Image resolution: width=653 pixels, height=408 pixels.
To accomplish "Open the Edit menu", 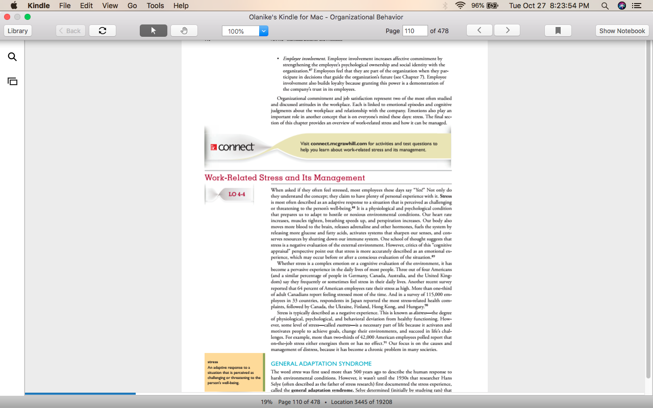I will 86,6.
